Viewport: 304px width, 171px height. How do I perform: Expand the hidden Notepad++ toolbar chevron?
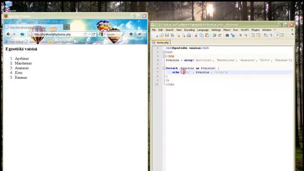point(293,34)
